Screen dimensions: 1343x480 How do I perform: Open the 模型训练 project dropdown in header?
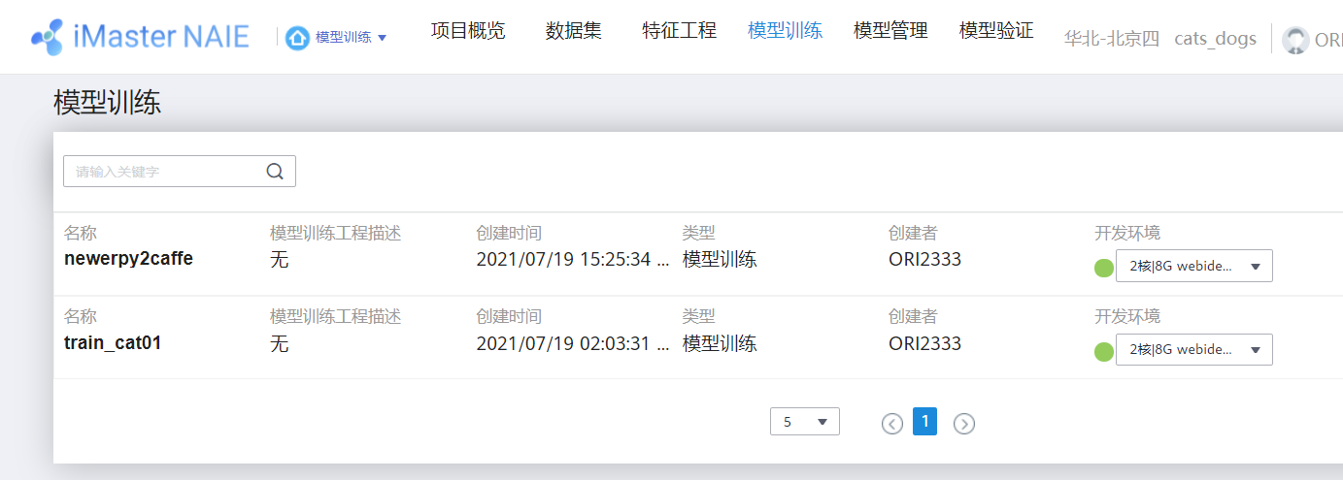[x=352, y=38]
